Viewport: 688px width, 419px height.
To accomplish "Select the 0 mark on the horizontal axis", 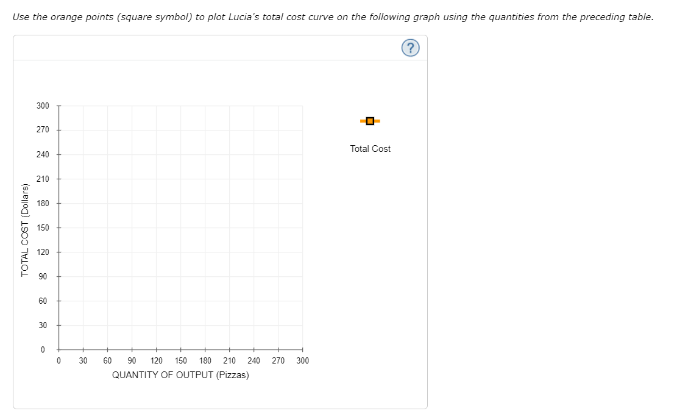I will 59,360.
